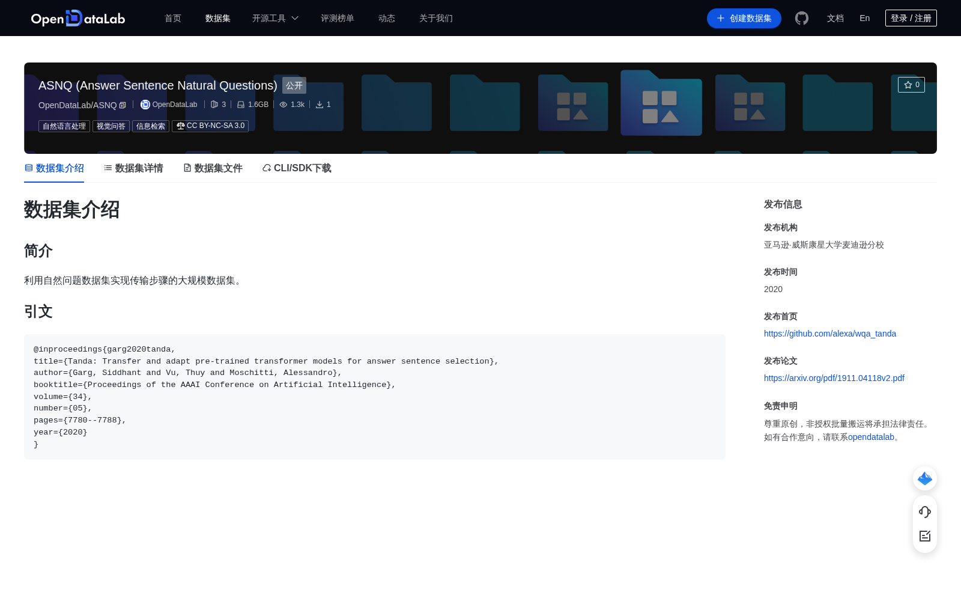
Task: Click the 1.6GB storage size icon
Action: 241,105
